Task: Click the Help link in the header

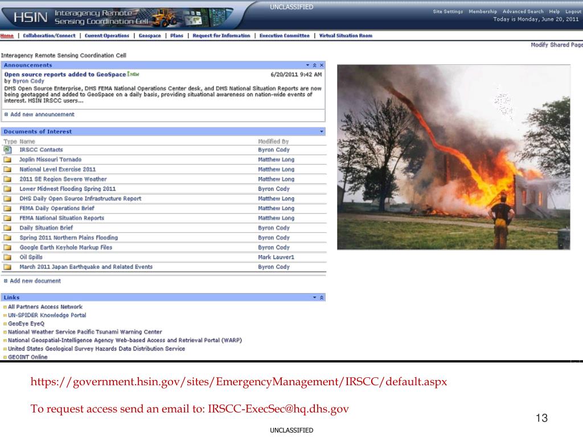Action: (x=555, y=11)
